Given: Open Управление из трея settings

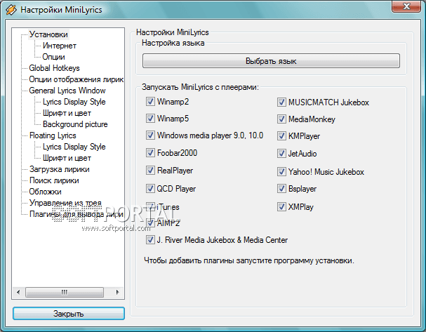Looking at the screenshot, I should (x=65, y=203).
